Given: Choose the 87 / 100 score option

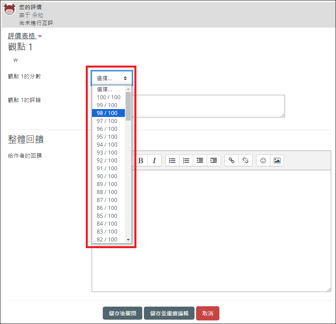Looking at the screenshot, I should pos(108,200).
